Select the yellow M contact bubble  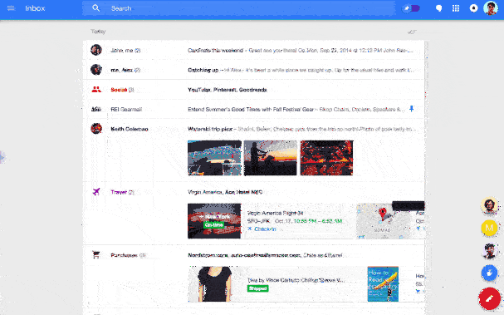click(x=489, y=228)
